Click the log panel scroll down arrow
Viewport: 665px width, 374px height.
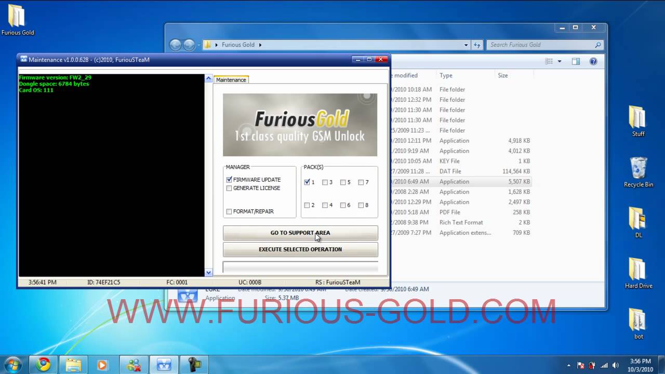point(209,272)
